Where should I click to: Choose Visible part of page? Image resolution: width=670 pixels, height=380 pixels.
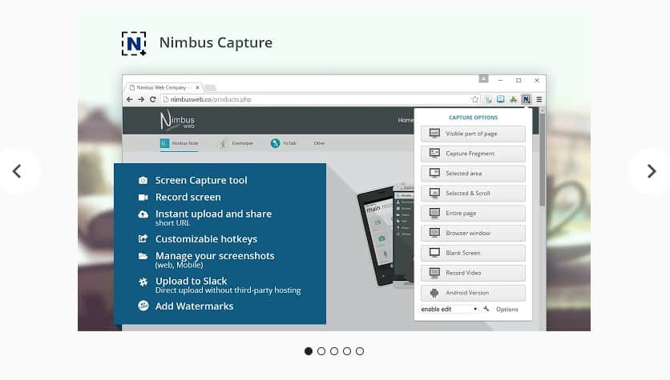pyautogui.click(x=473, y=134)
